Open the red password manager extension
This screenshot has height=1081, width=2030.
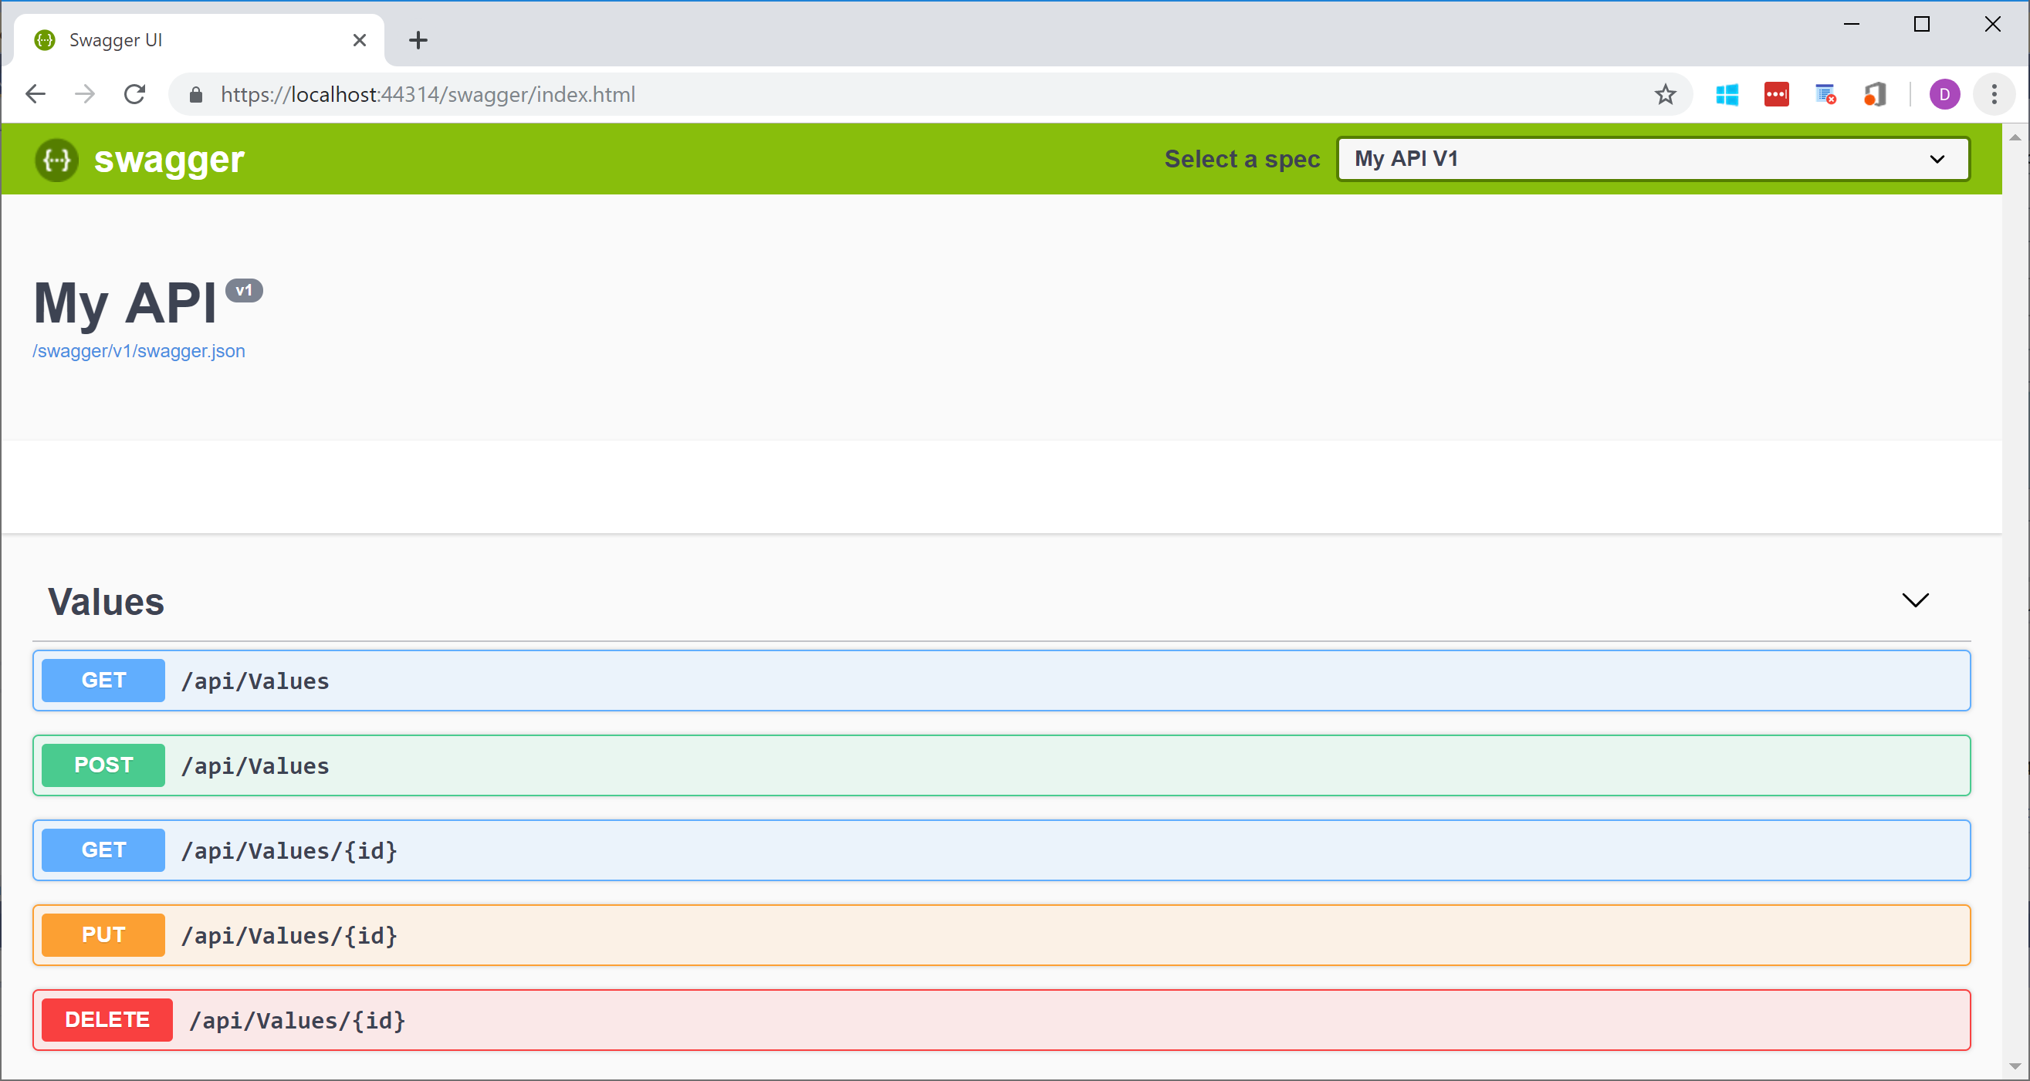(x=1775, y=95)
